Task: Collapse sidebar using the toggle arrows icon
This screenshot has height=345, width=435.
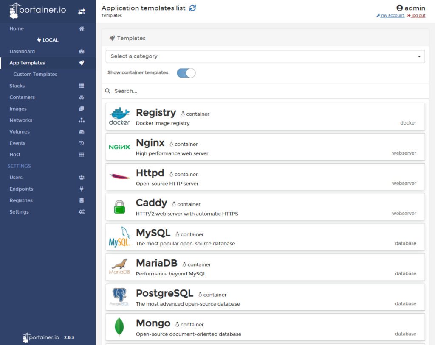Action: (82, 11)
